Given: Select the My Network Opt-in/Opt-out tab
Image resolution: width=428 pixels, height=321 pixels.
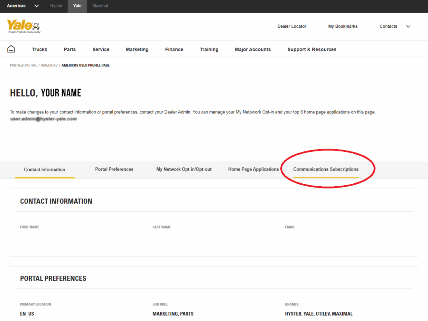Looking at the screenshot, I should point(184,169).
